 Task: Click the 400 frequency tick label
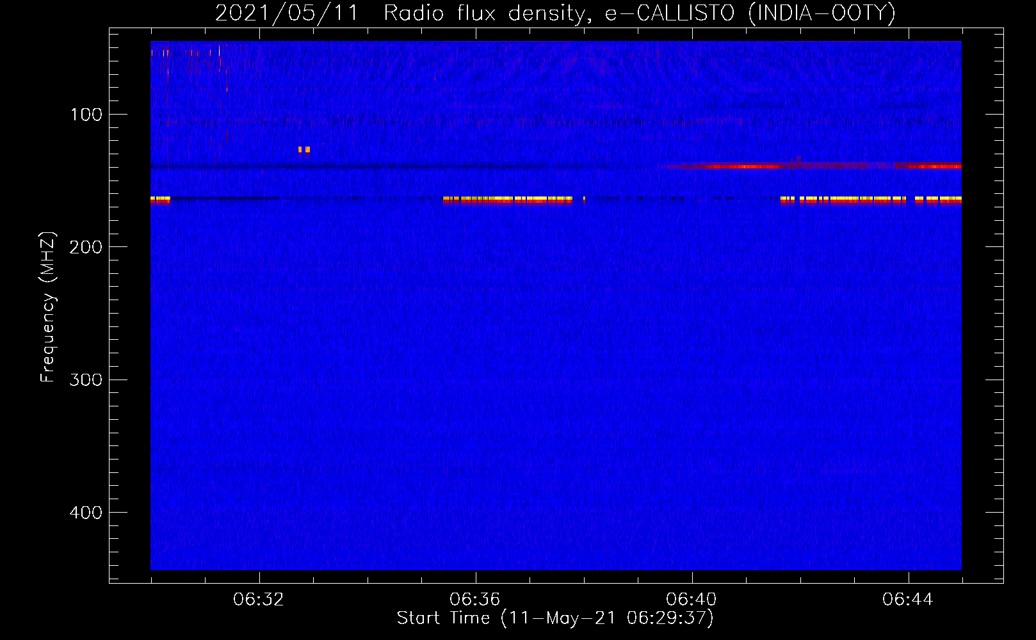click(86, 513)
